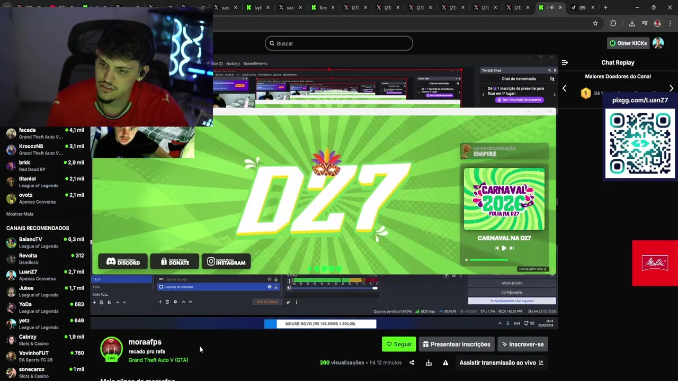Show next top donor with right arrow
Viewport: 678px width, 381px height.
tap(671, 88)
